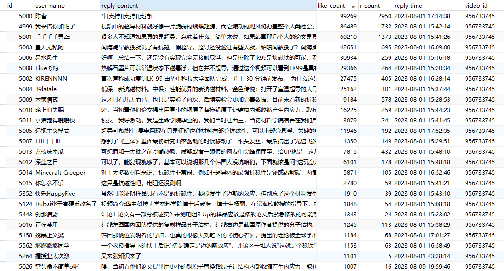504x271 pixels.
Task: Click user_name 你怎么不乐
Action: 49,183
